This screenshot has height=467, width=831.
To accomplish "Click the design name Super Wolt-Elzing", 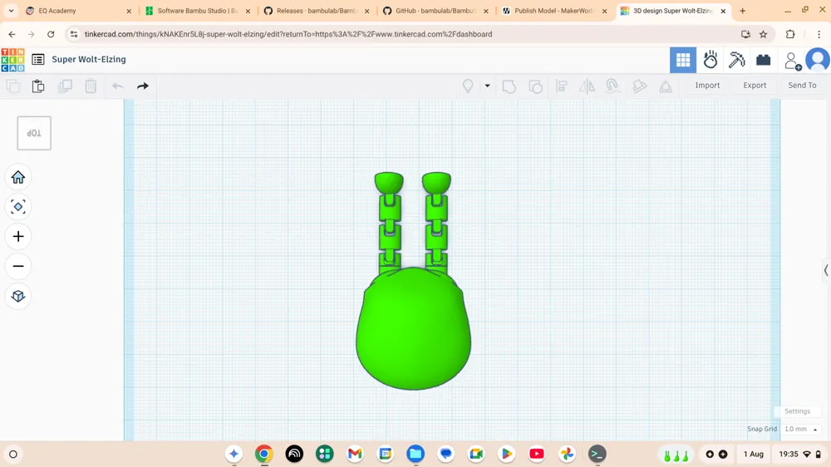I will [x=89, y=59].
